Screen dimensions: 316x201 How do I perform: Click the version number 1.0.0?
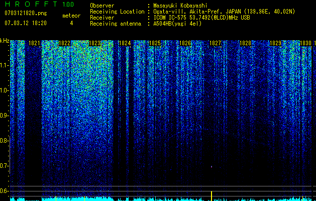coord(68,4)
